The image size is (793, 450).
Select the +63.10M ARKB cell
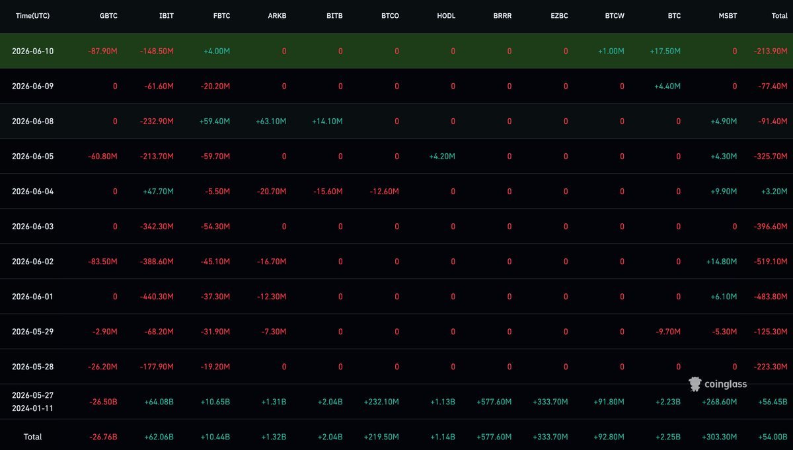tap(271, 121)
